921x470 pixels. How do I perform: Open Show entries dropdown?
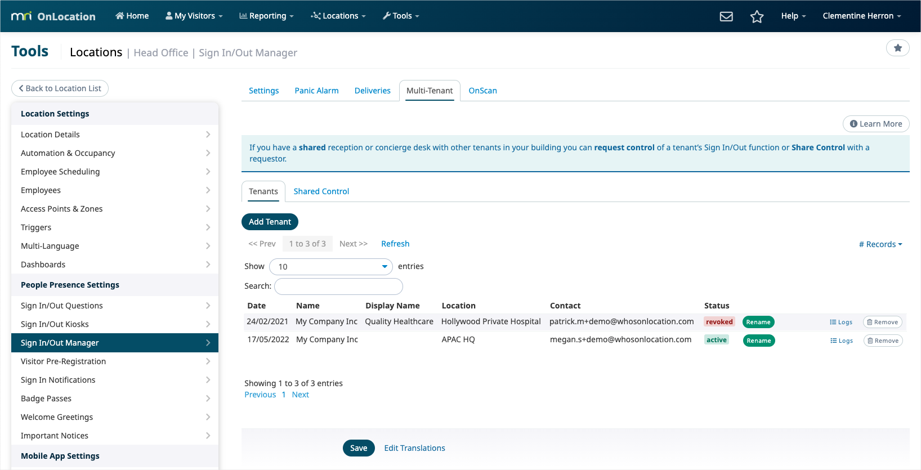click(x=331, y=267)
